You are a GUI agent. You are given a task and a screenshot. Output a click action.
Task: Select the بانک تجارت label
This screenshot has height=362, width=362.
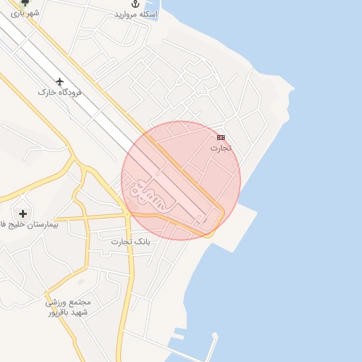pyautogui.click(x=131, y=242)
